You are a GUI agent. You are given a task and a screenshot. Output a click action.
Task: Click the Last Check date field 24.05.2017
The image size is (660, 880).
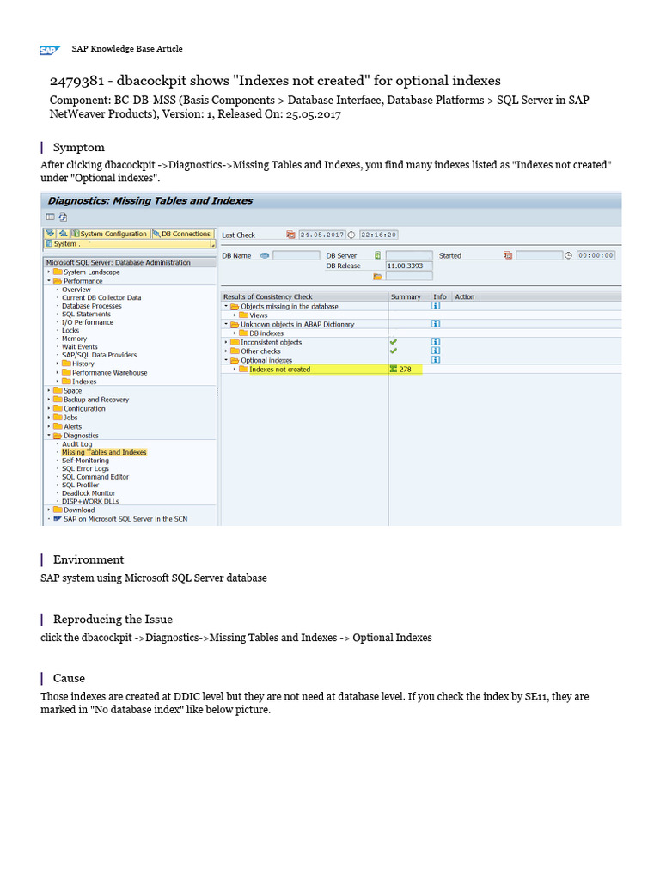tap(321, 235)
